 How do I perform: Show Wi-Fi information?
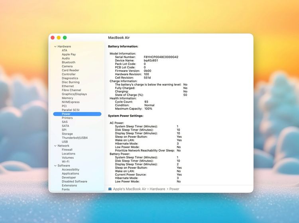[65, 162]
